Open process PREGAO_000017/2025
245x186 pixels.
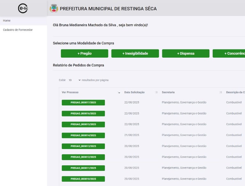(83, 103)
